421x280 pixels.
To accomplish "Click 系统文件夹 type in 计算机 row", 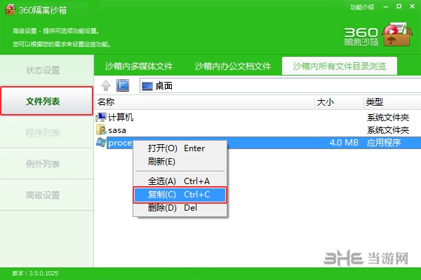I will [x=388, y=118].
